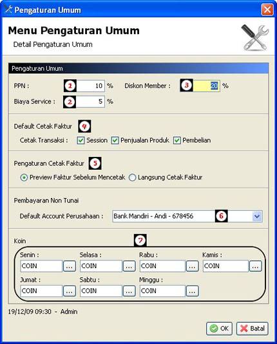Open the Minggu coin browse button

click(x=193, y=291)
